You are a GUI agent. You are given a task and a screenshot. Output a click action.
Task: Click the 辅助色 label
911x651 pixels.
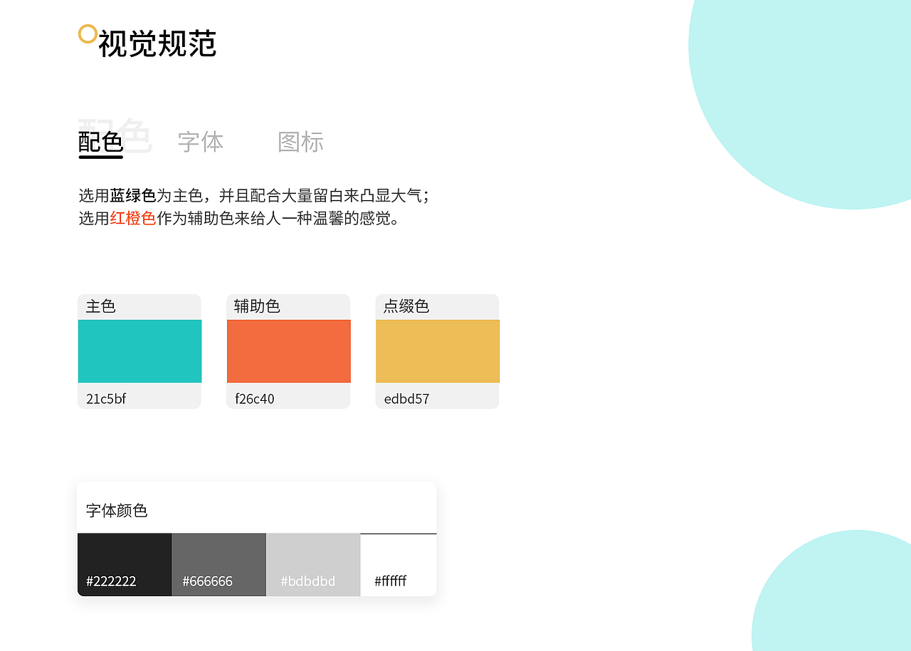pyautogui.click(x=257, y=306)
